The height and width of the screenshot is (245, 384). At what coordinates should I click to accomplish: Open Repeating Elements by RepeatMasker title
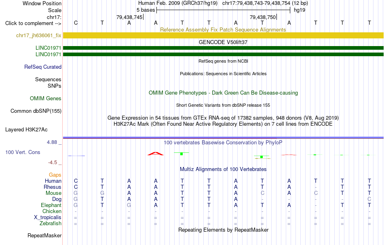224,230
